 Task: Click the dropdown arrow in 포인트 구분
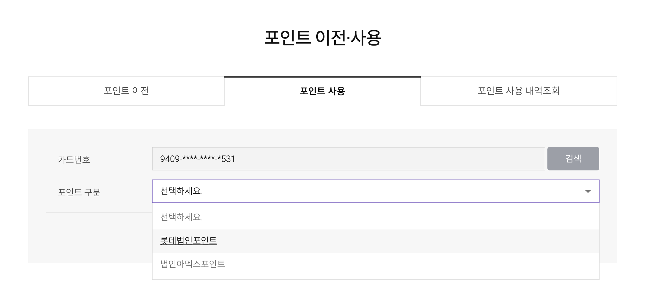point(588,192)
